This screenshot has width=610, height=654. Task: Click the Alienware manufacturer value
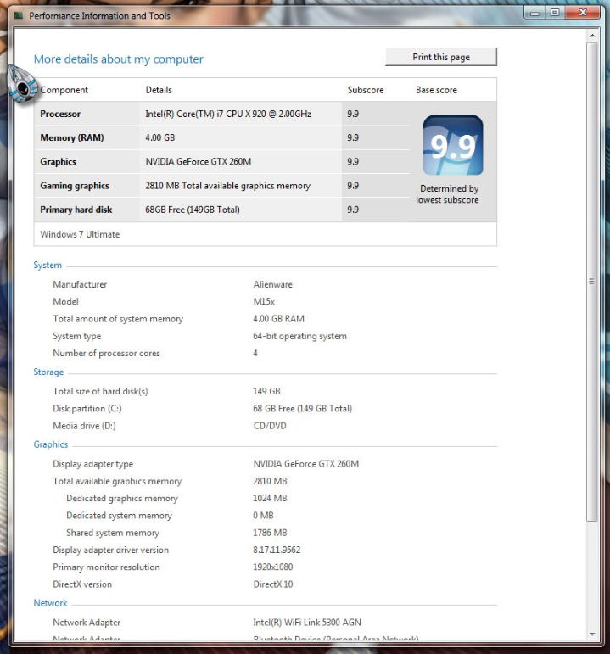pos(273,284)
